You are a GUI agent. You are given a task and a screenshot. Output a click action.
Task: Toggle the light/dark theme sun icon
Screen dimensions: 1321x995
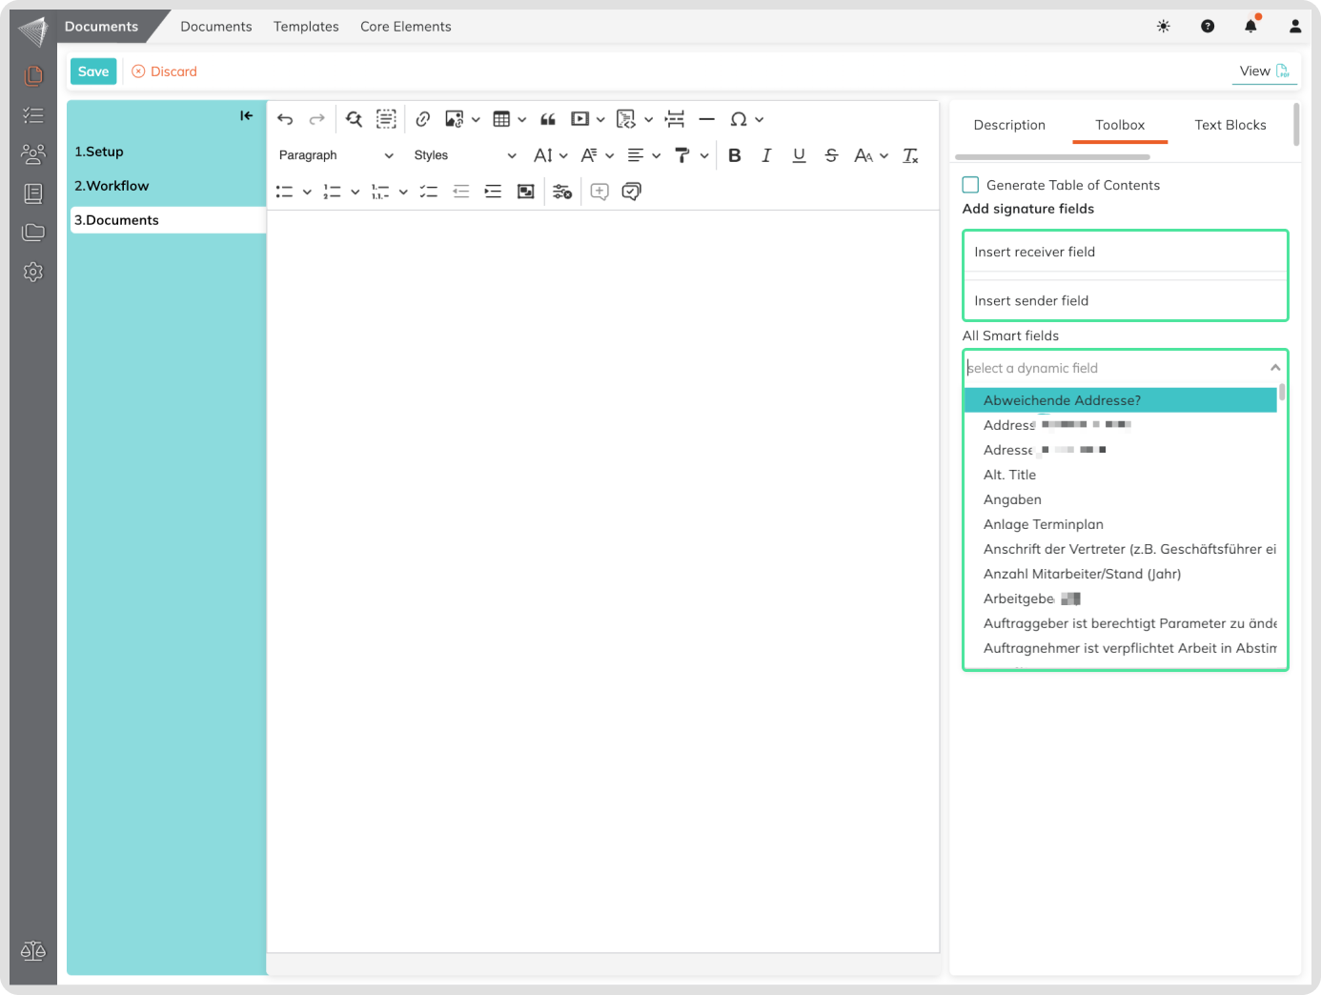tap(1163, 27)
